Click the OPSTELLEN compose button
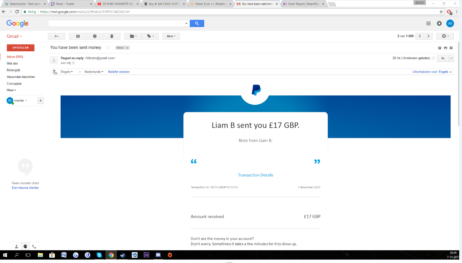 (x=21, y=48)
